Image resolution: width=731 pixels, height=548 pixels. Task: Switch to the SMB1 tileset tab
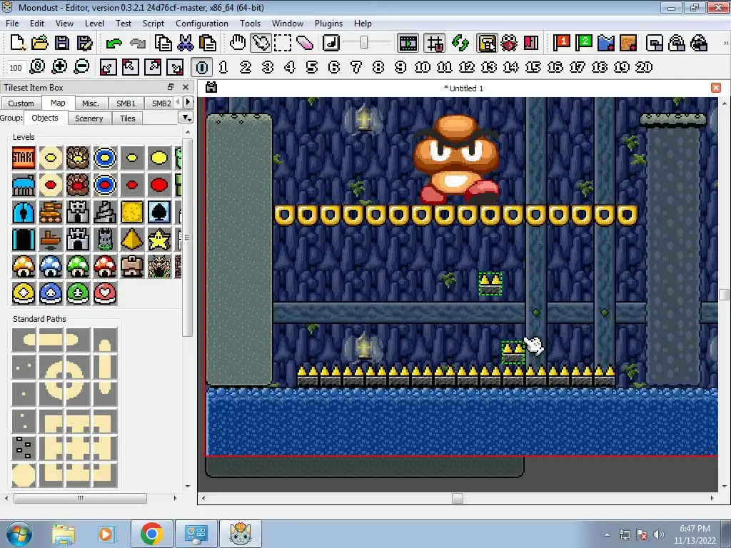pos(126,103)
